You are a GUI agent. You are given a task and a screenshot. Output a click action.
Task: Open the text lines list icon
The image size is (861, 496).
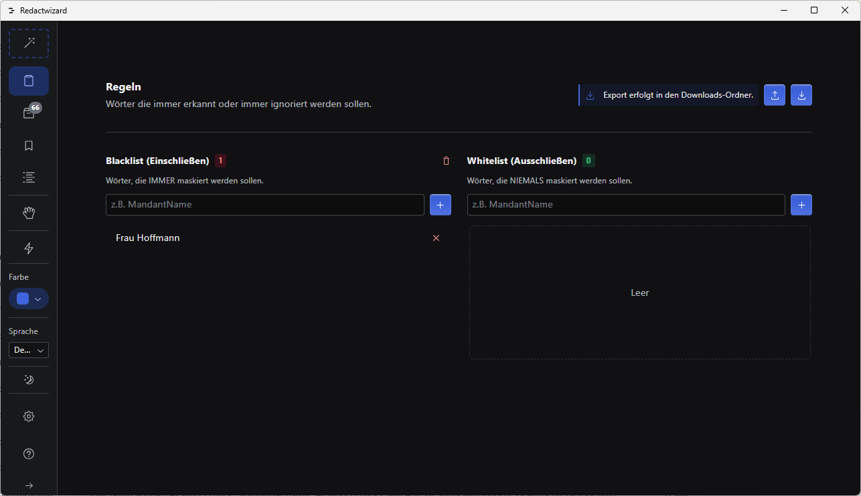click(x=29, y=177)
